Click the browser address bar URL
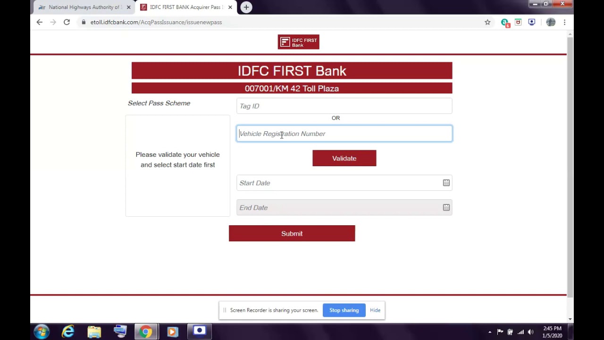This screenshot has height=340, width=604. point(156,22)
